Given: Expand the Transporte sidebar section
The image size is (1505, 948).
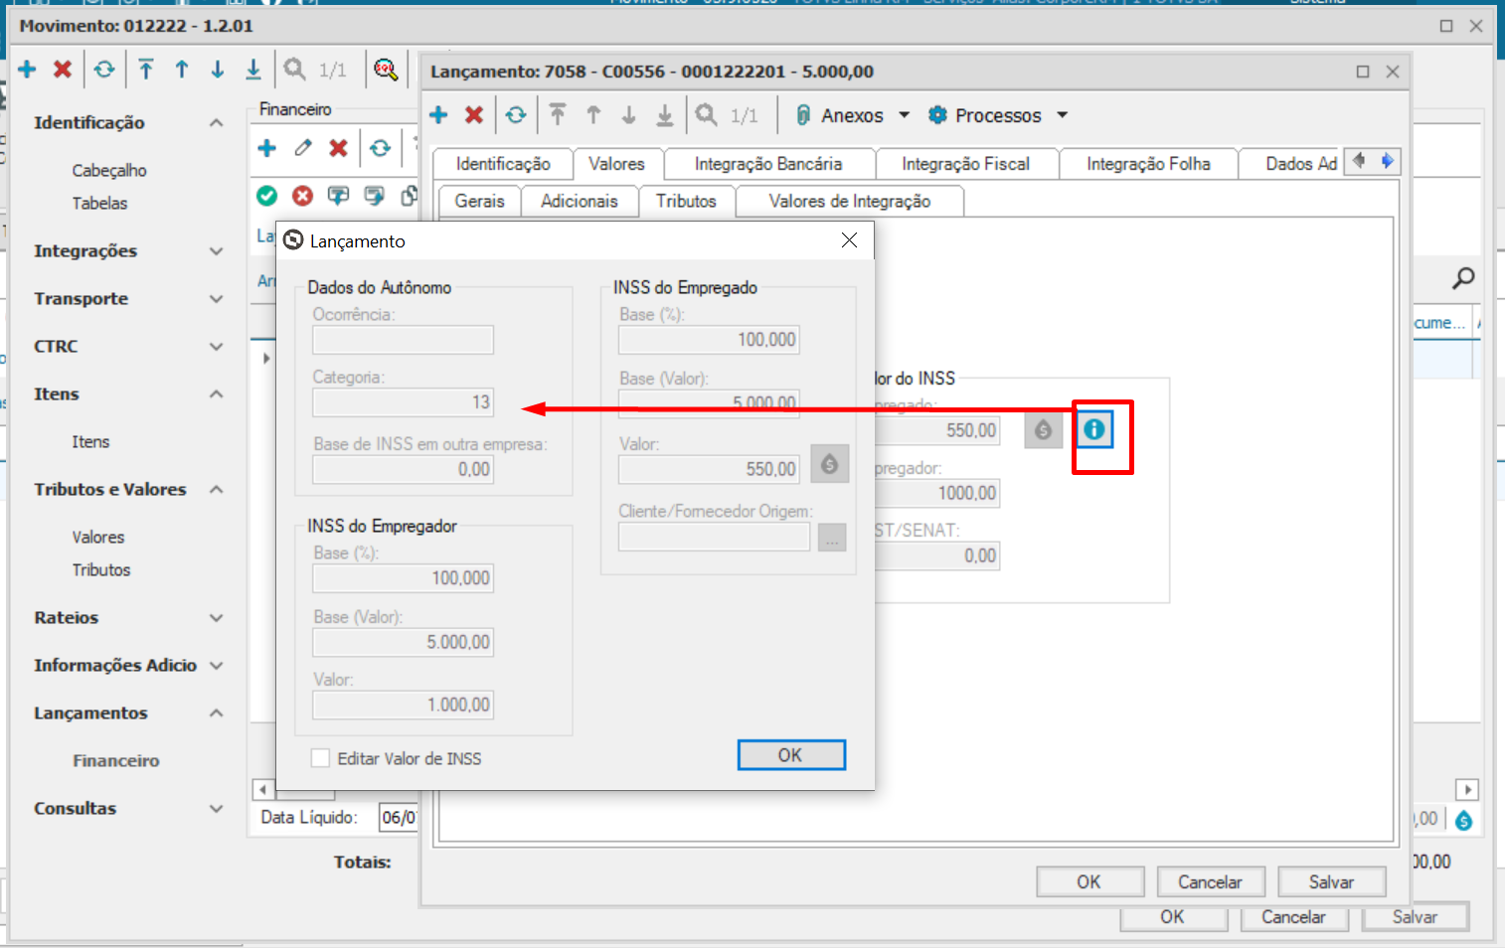Looking at the screenshot, I should point(216,298).
